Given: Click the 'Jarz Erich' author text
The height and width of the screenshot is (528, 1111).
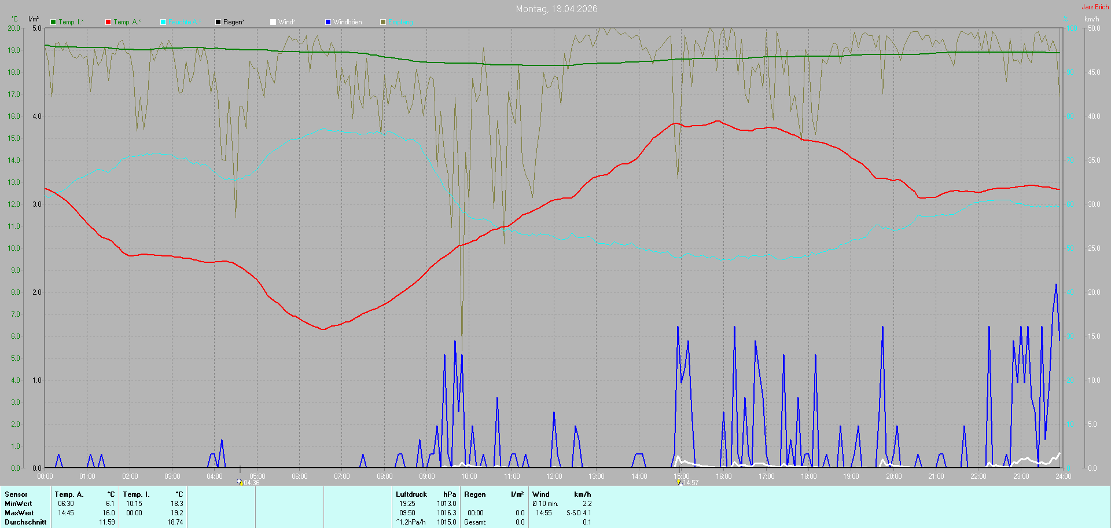Looking at the screenshot, I should click(x=1095, y=7).
